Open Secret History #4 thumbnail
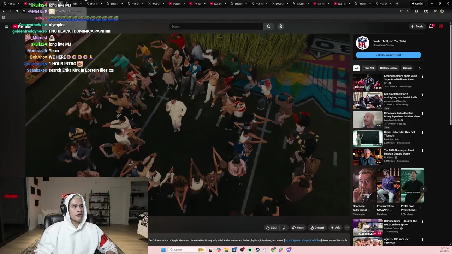Image resolution: width=452 pixels, height=254 pixels. [368, 139]
